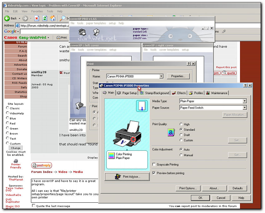
Task: Click the Google toolbar pencil highlight icon
Action: pos(224,31)
